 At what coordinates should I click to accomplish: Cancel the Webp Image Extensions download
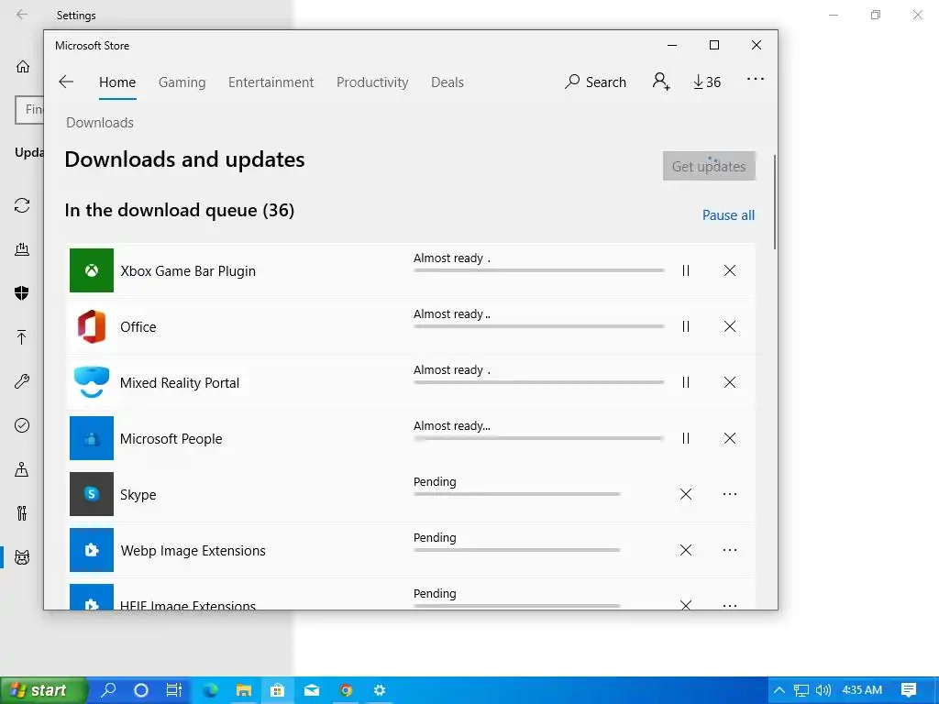tap(686, 550)
